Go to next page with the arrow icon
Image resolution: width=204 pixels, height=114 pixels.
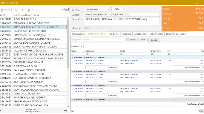(x=65, y=110)
